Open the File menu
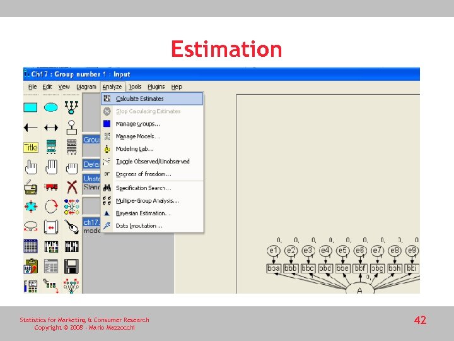454x341 pixels. pyautogui.click(x=32, y=87)
